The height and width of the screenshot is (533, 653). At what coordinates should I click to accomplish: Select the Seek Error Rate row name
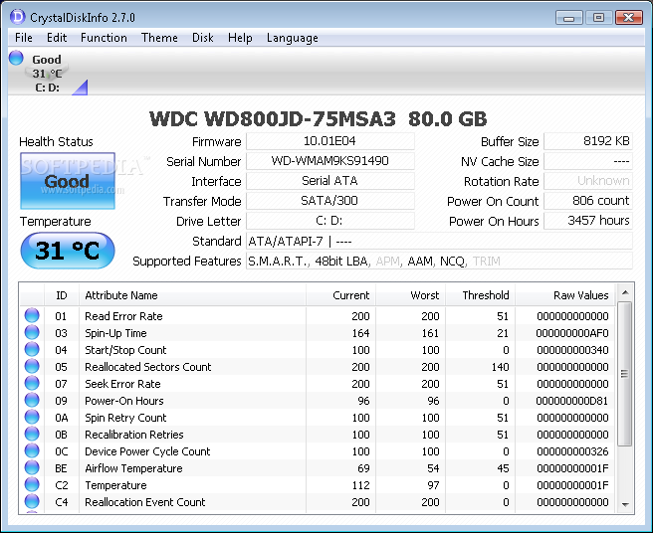pyautogui.click(x=122, y=384)
